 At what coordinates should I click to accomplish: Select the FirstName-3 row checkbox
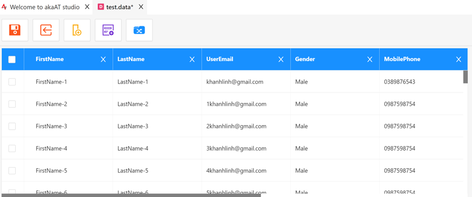pos(12,126)
